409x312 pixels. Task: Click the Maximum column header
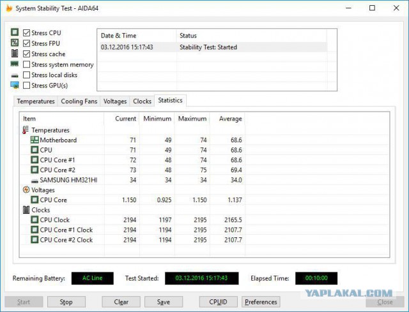click(x=192, y=119)
